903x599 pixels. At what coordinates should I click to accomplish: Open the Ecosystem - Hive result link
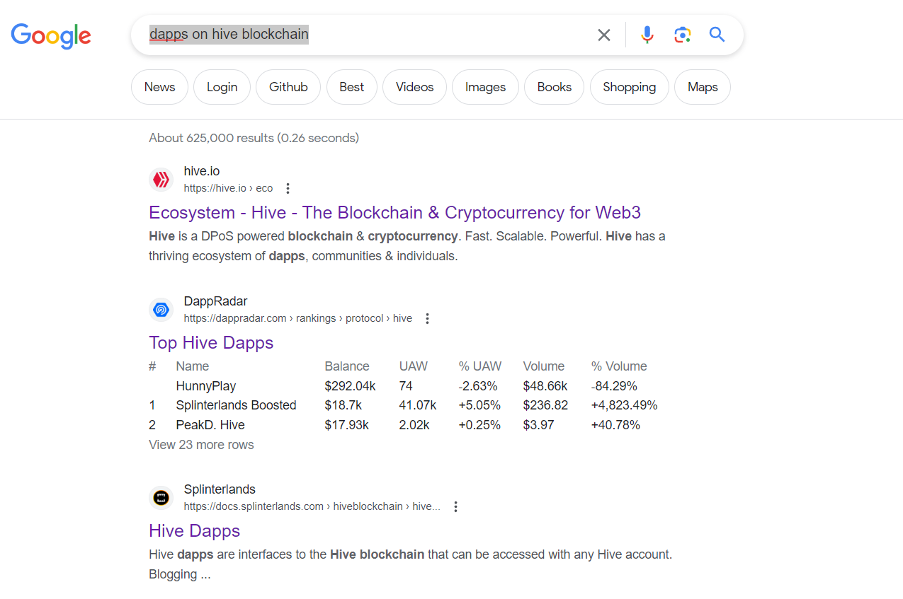394,213
